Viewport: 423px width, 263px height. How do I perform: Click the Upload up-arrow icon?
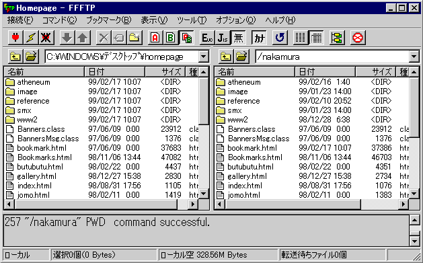coord(82,38)
